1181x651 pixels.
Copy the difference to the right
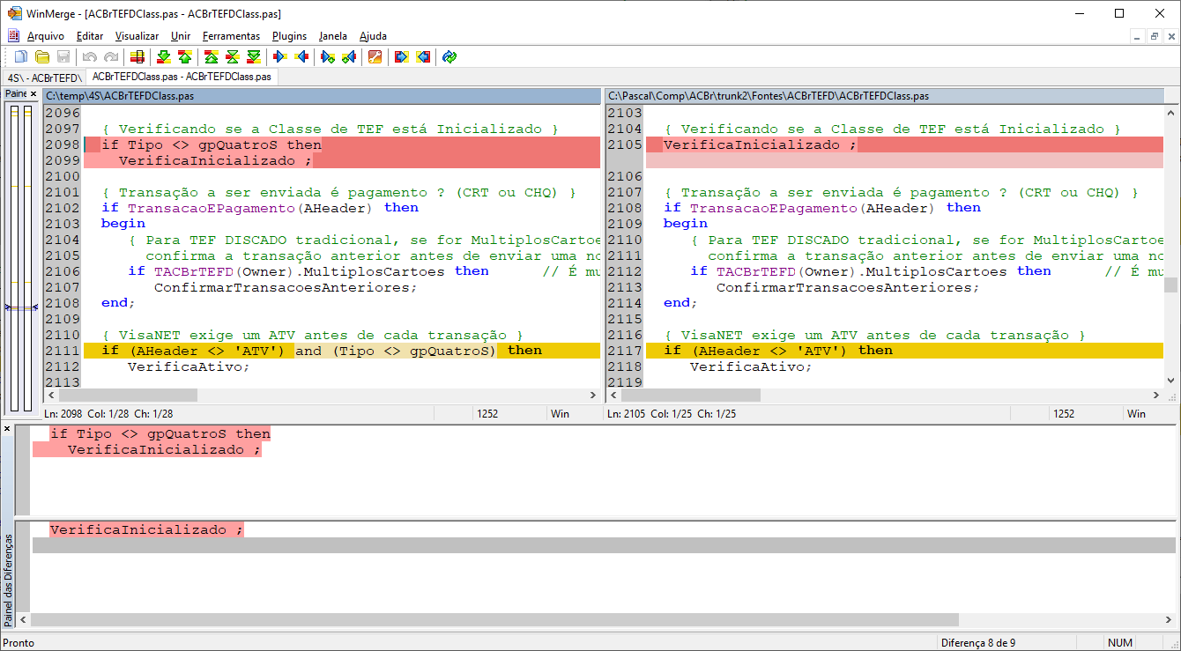280,57
